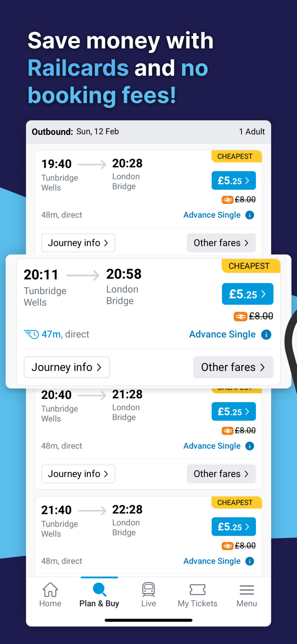Open the Home tab icon
Screen dimensions: 297x644
click(x=50, y=590)
